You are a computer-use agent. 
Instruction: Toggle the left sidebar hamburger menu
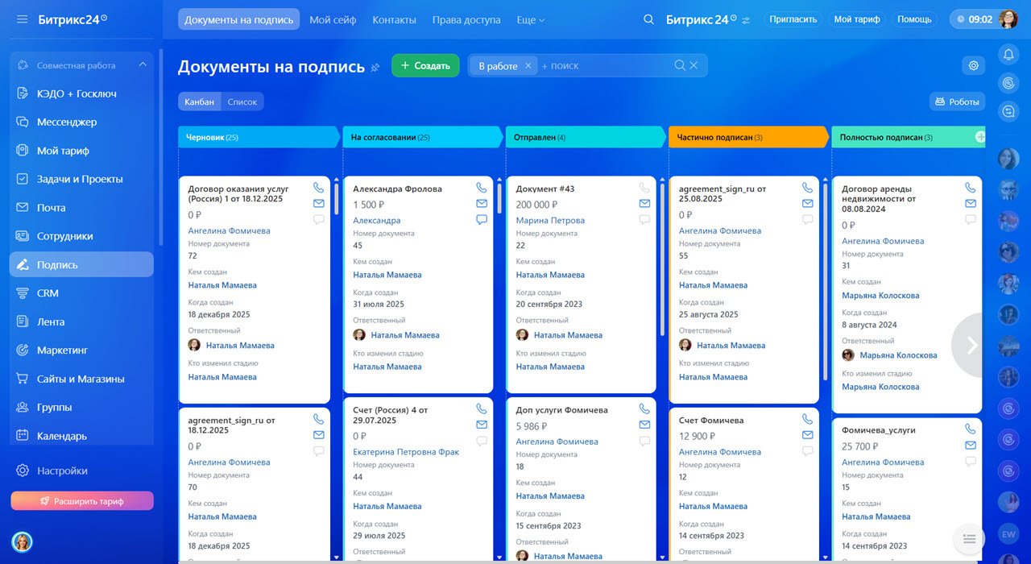tap(22, 19)
